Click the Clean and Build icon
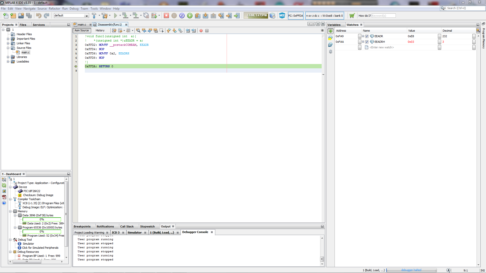 [105, 16]
